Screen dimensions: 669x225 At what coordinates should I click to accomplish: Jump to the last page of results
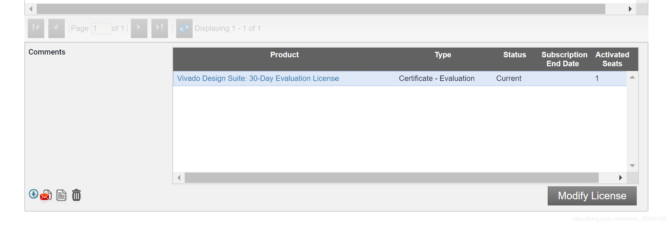tap(160, 28)
